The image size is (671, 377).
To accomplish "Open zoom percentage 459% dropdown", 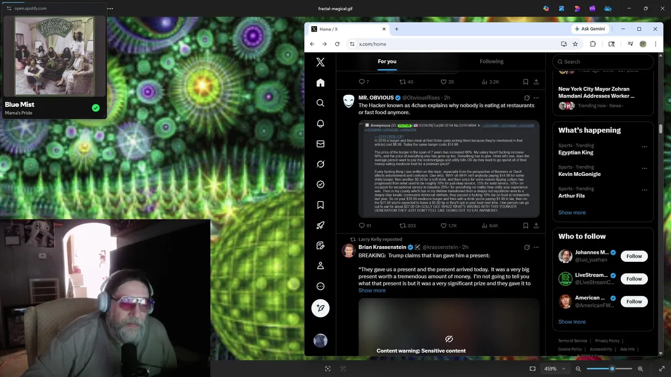I will click(x=555, y=369).
